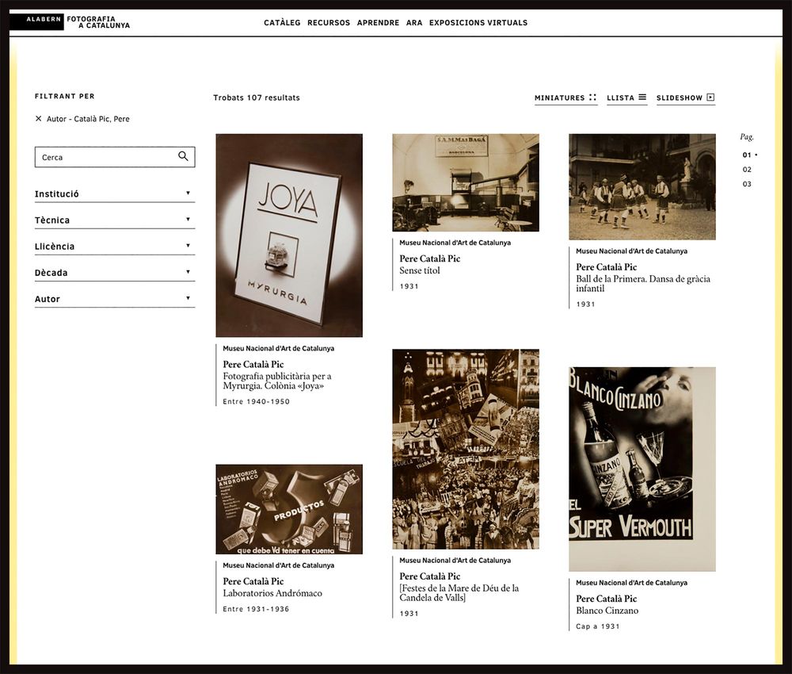Viewport: 792px width, 674px height.
Task: Click the list view lines icon
Action: pos(642,97)
